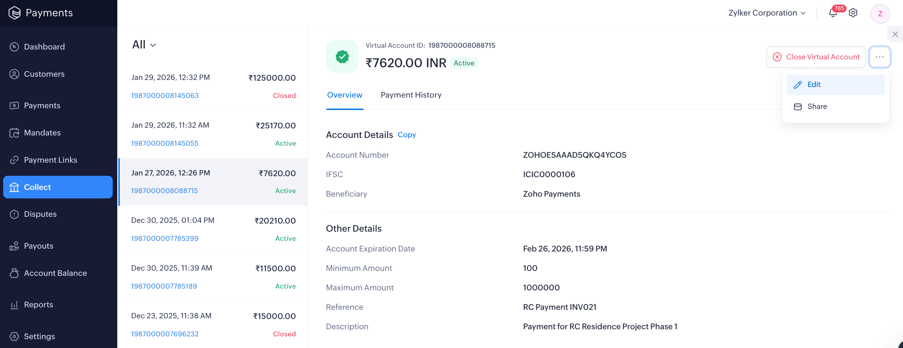
Task: Copy the account details
Action: pyautogui.click(x=407, y=135)
